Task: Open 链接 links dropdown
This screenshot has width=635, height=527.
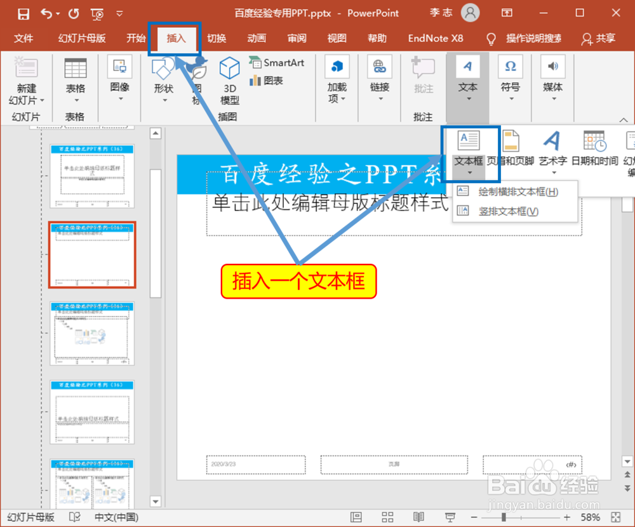Action: click(x=380, y=79)
